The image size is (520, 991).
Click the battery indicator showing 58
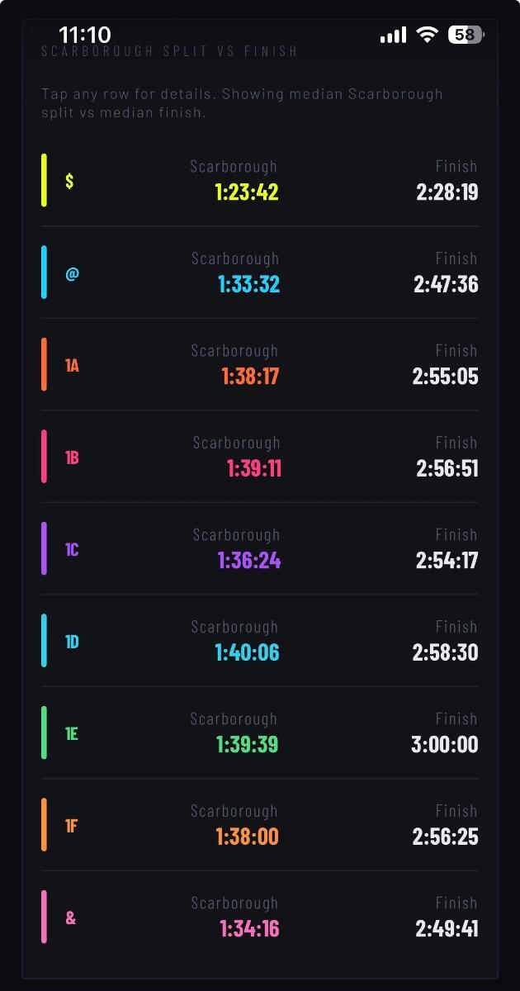coord(465,35)
